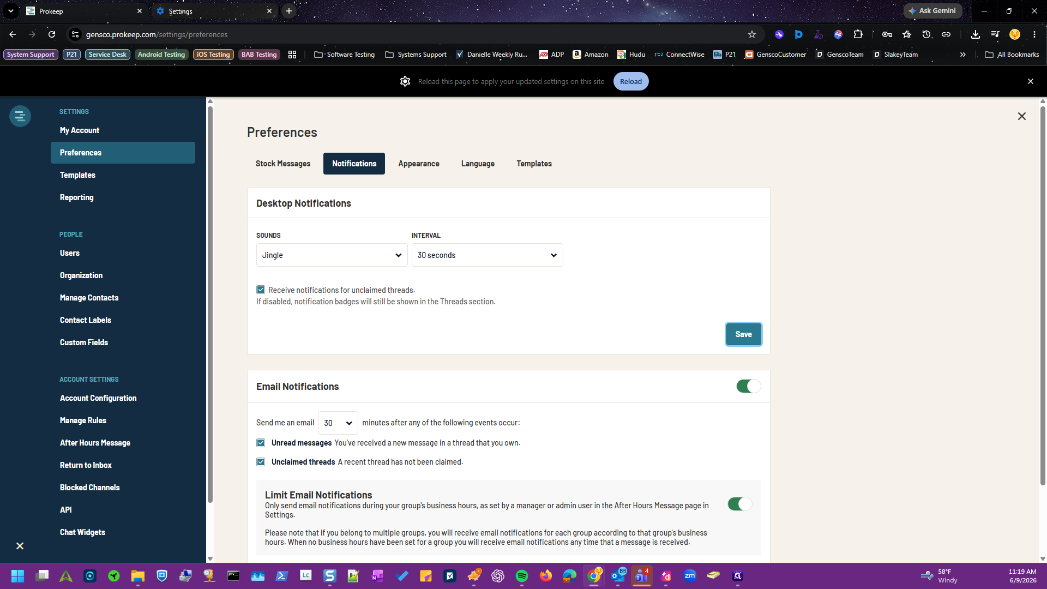Open Outlook from the taskbar
Viewport: 1047px width, 589px height.
618,576
